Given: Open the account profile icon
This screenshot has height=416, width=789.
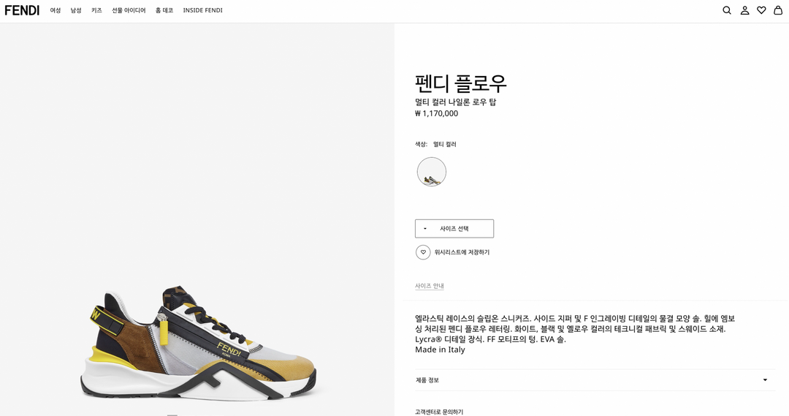Looking at the screenshot, I should [x=744, y=10].
